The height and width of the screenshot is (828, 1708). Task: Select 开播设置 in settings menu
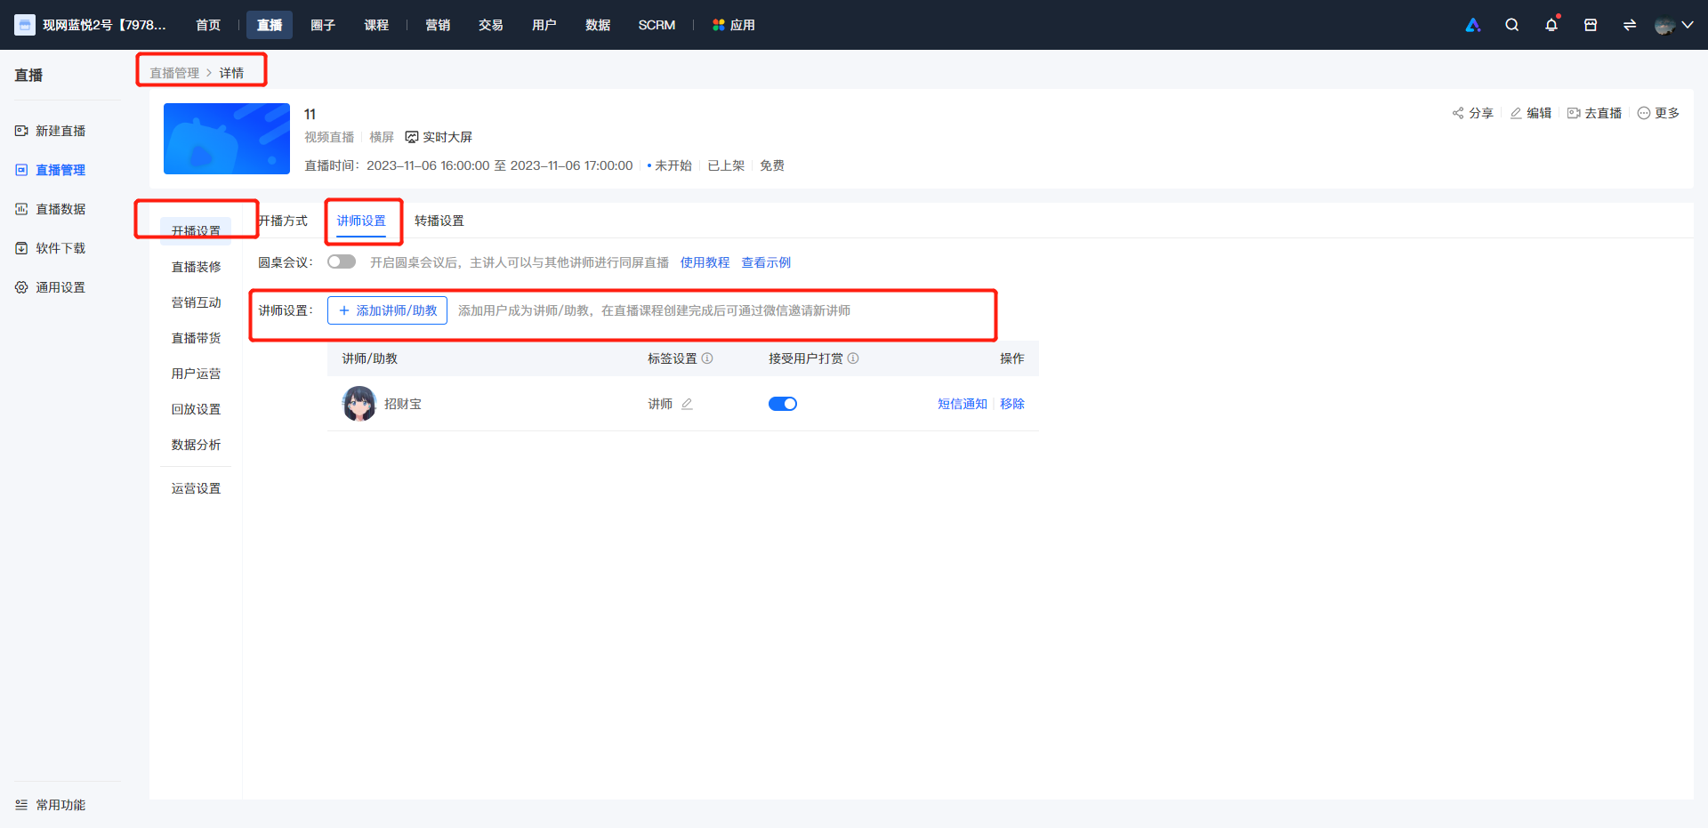[196, 231]
